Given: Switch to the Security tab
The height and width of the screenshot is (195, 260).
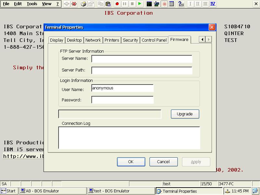Looking at the screenshot, I should [130, 40].
